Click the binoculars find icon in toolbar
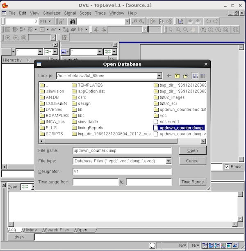Viewport: 246px width, 251px height. coord(73,21)
